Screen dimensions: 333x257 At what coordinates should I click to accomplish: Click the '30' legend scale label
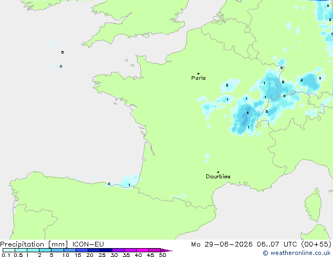114,255
